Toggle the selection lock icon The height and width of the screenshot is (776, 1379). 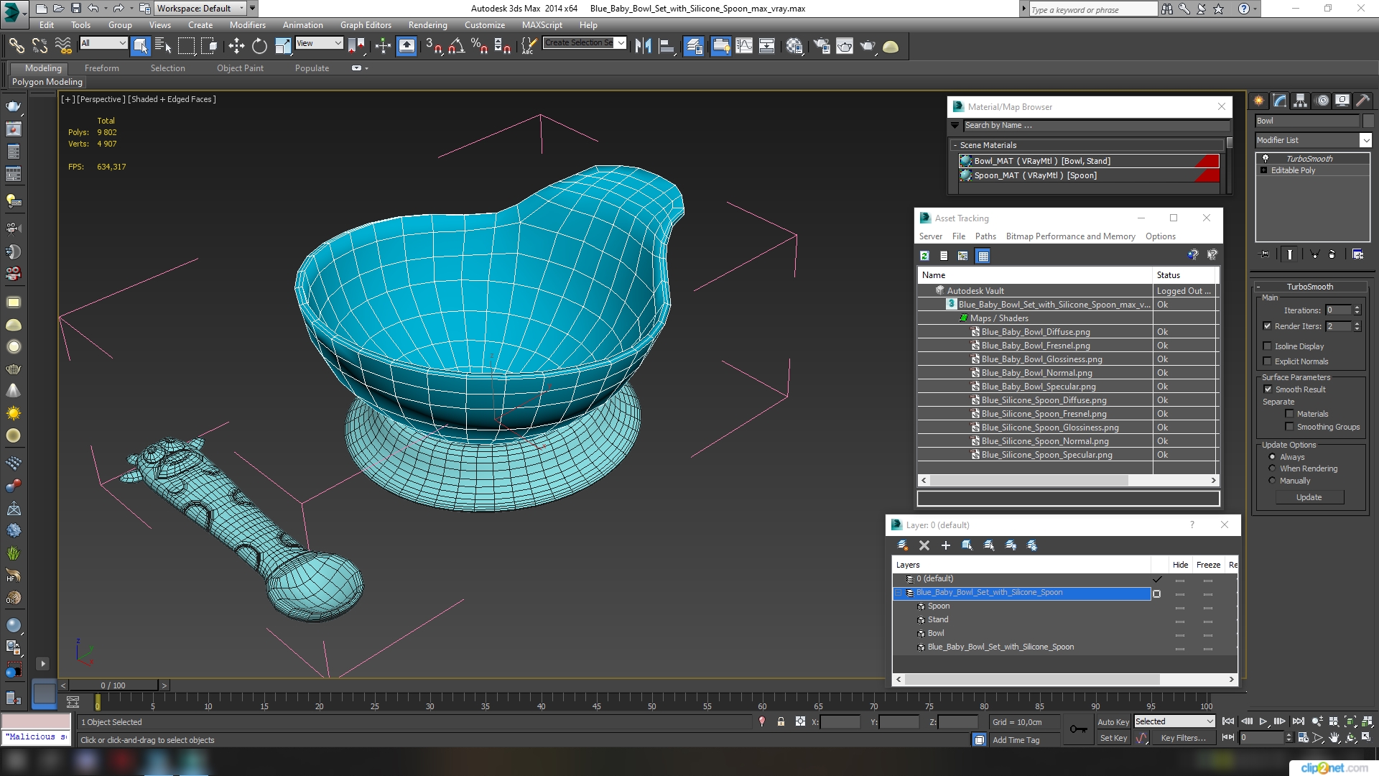click(781, 721)
